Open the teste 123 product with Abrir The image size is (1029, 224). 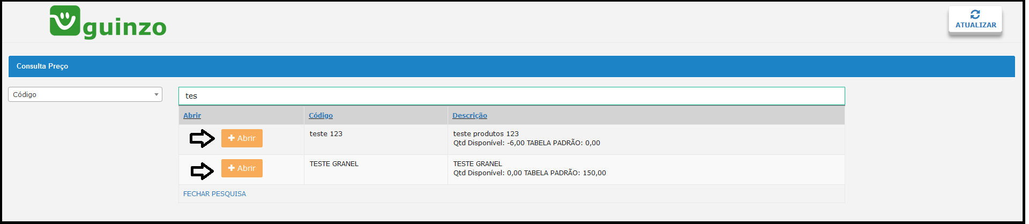click(x=242, y=138)
